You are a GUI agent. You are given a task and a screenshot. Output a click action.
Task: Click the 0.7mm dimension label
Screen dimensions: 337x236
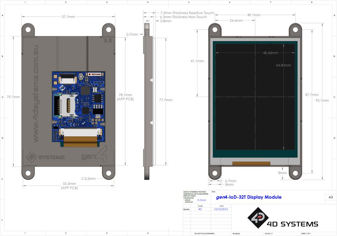(x=132, y=34)
